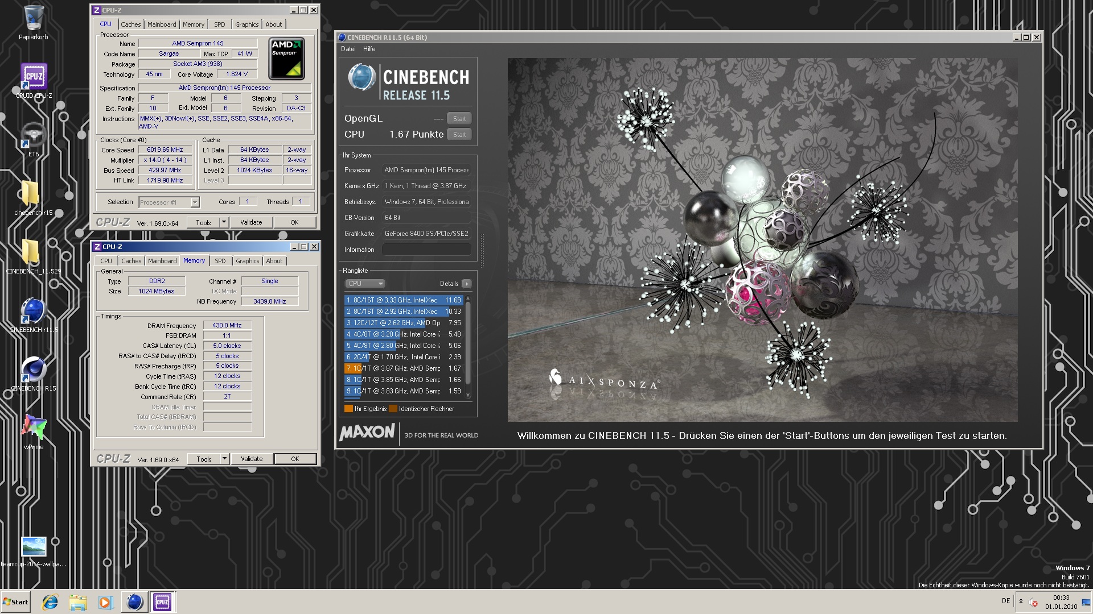
Task: Open the ET6 desktop shortcut
Action: [x=34, y=139]
